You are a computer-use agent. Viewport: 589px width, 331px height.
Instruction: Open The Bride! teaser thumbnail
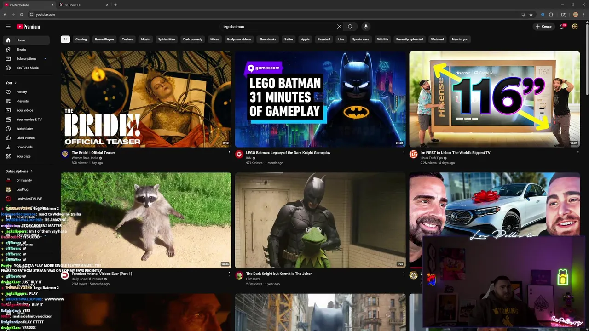coord(146,99)
